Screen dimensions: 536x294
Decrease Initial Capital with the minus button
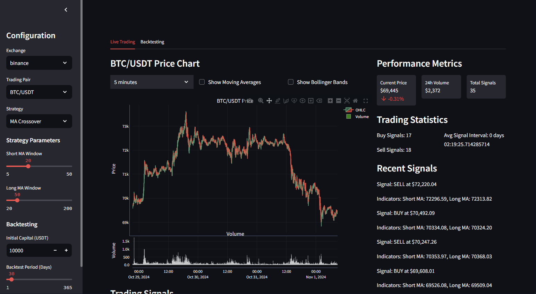click(x=55, y=250)
